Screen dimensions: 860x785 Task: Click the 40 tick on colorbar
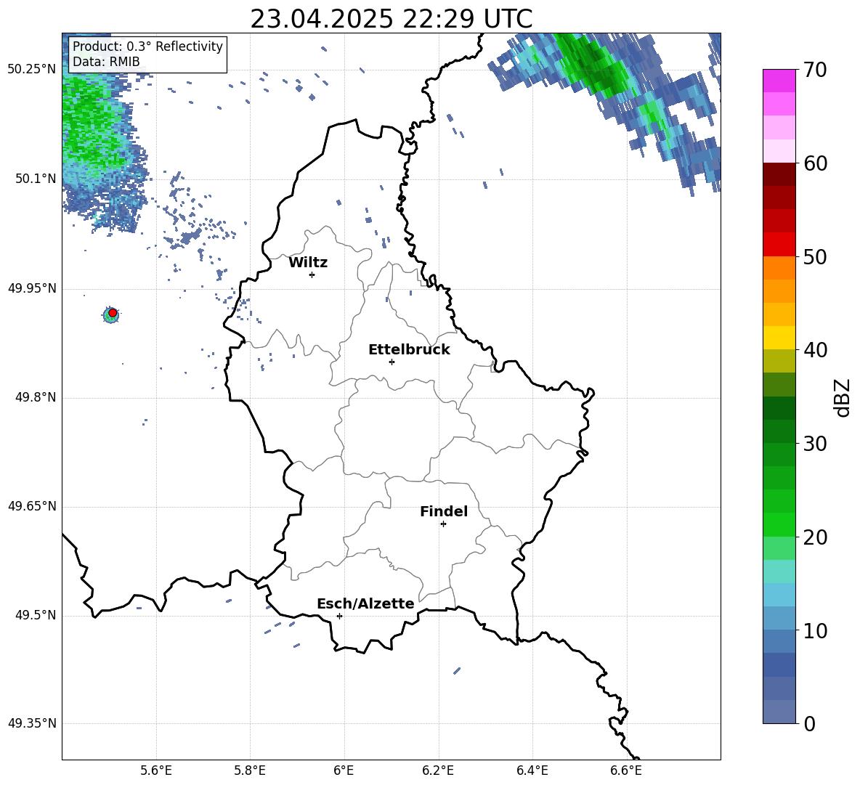pos(815,350)
